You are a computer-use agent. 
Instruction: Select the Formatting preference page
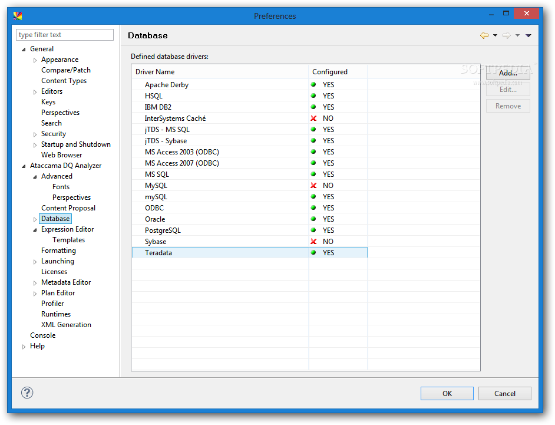(58, 251)
